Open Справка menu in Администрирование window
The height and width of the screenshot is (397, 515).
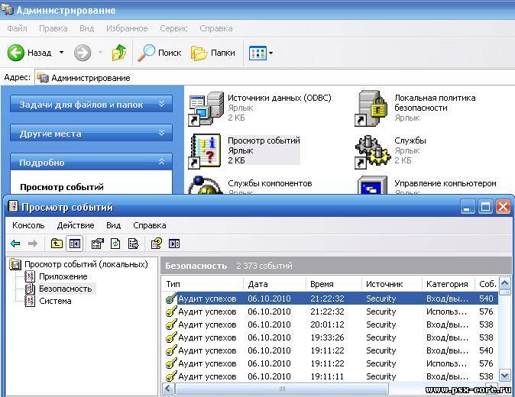216,28
